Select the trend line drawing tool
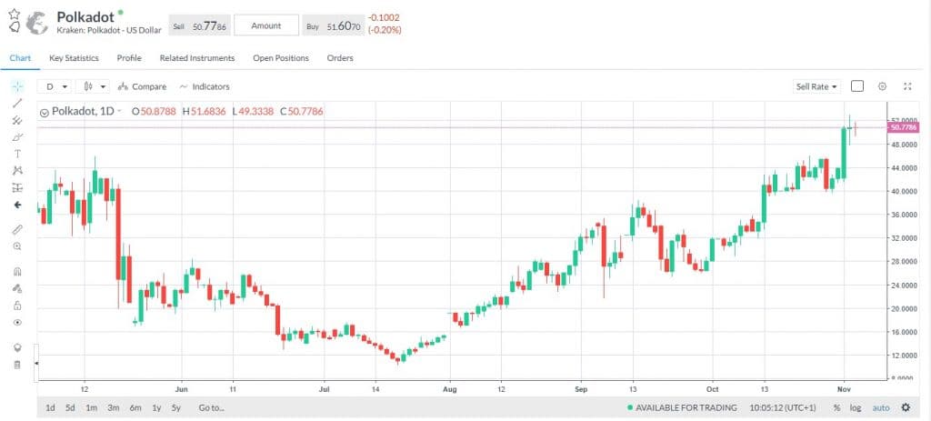The image size is (931, 421). point(17,104)
